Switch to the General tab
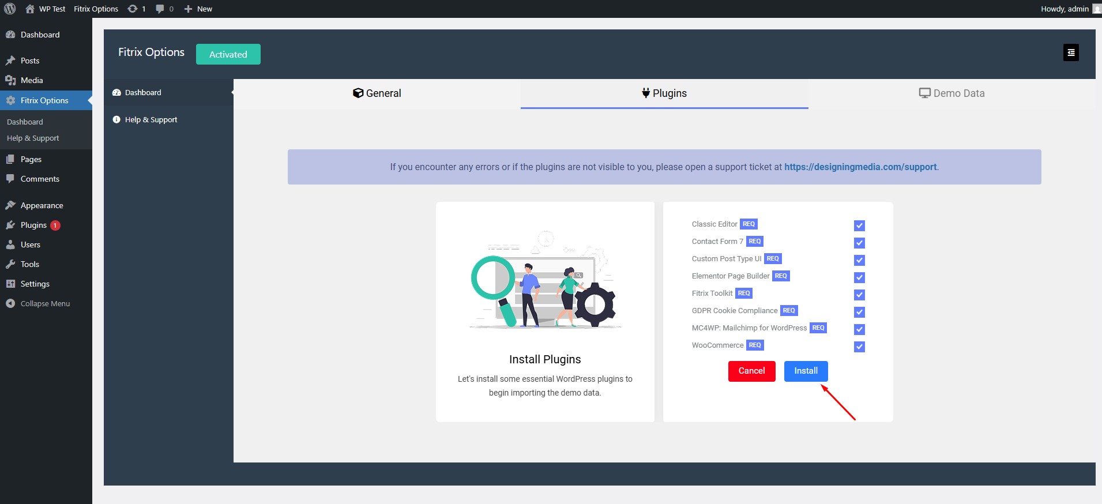 coord(377,93)
